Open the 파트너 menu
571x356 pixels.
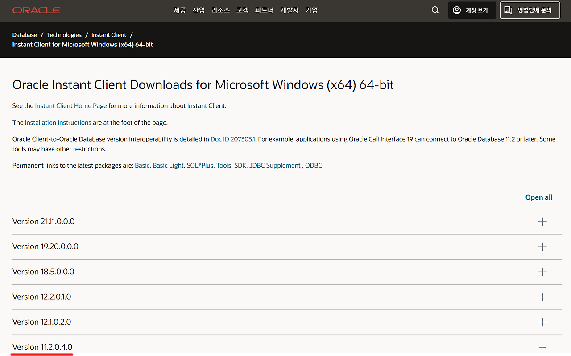[265, 10]
